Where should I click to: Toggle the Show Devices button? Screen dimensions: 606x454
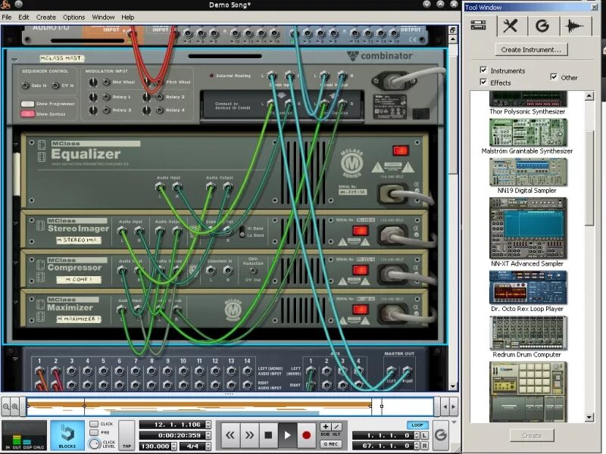[27, 114]
